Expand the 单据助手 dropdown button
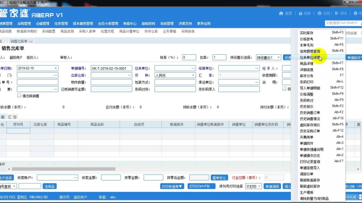 click(354, 58)
